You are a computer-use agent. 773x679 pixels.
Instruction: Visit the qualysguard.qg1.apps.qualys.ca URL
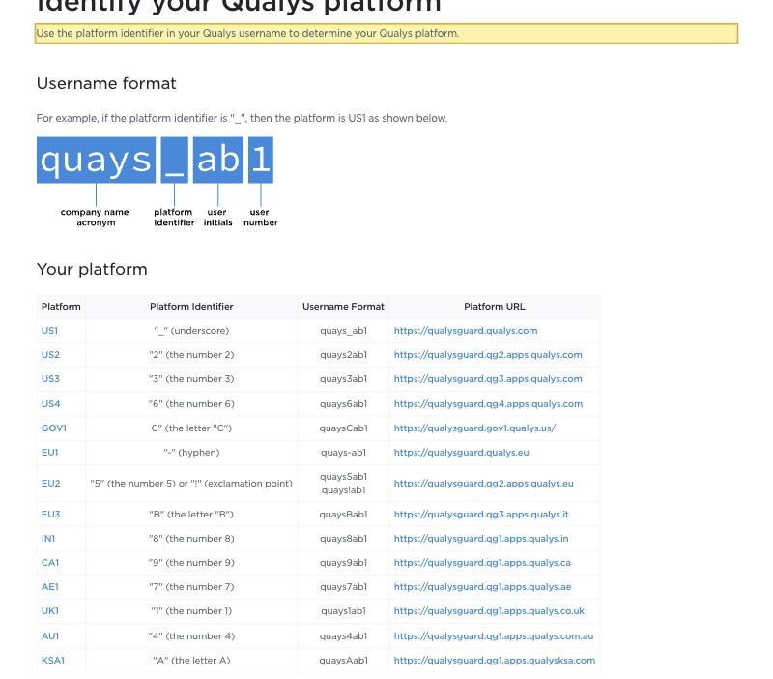click(x=482, y=563)
